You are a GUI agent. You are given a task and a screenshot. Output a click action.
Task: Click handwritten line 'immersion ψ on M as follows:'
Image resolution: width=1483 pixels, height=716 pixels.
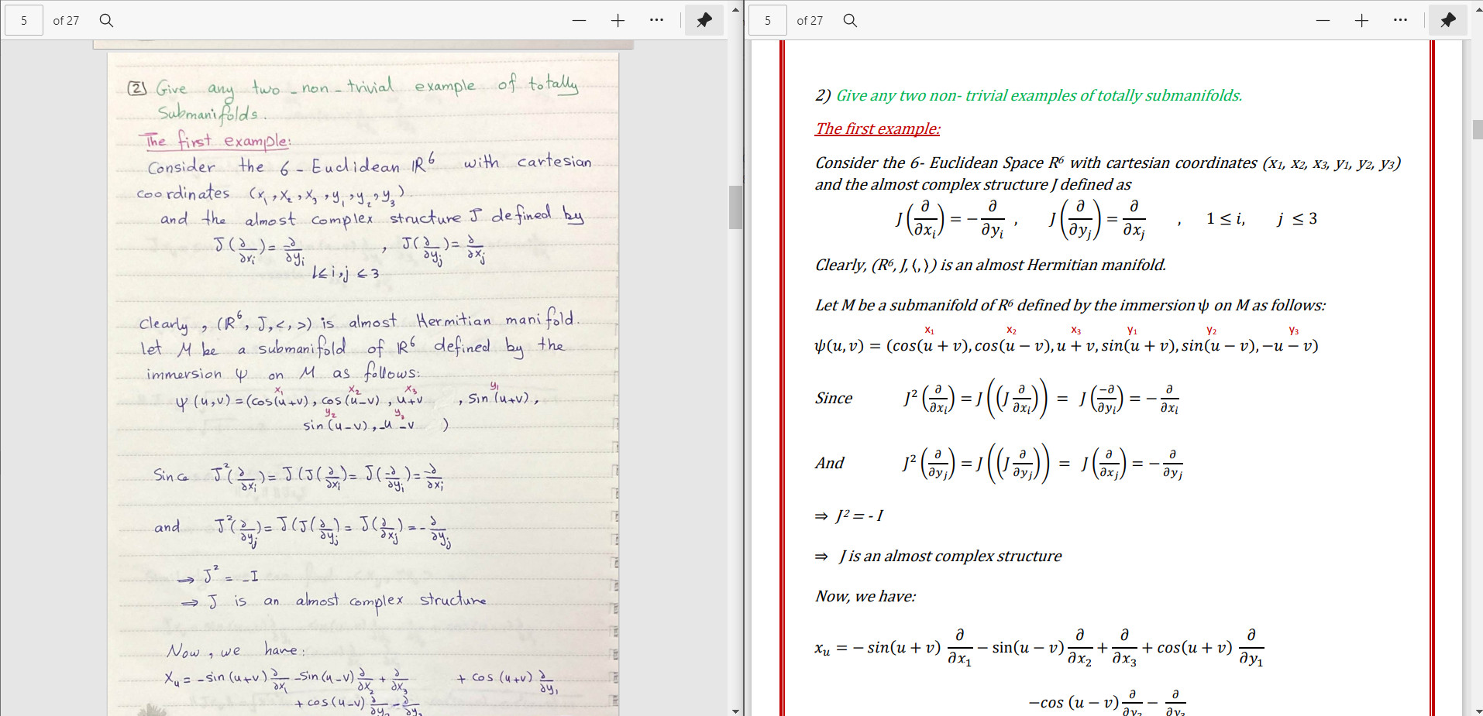point(283,373)
